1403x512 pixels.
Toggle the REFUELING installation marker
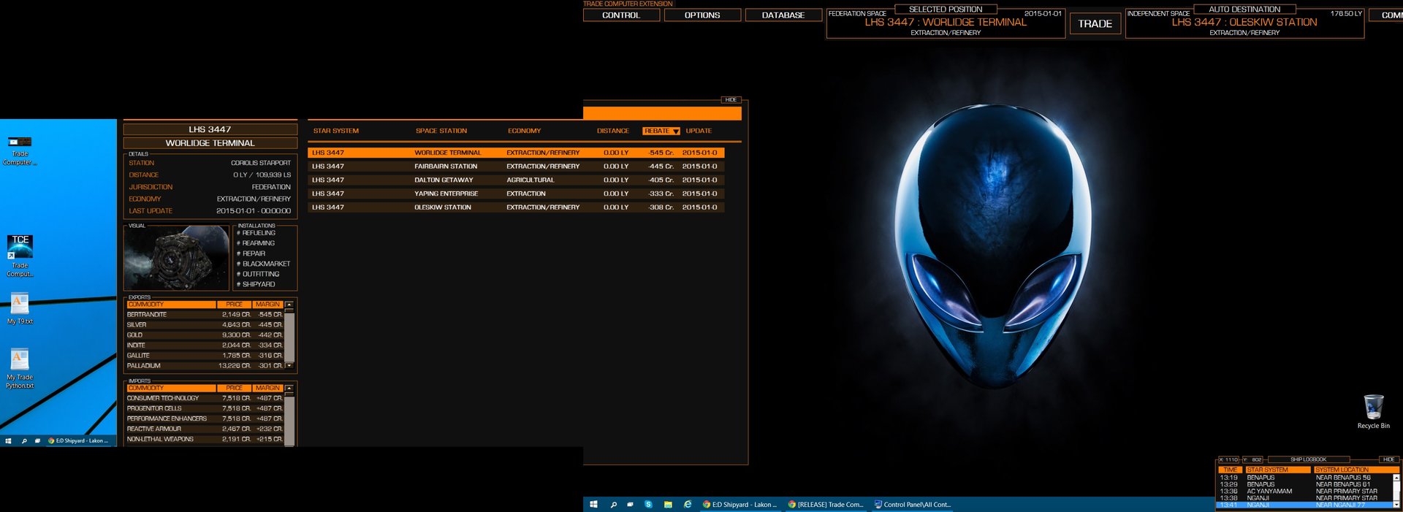[x=256, y=233]
